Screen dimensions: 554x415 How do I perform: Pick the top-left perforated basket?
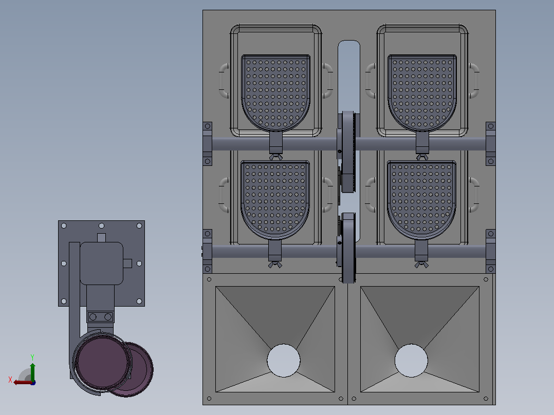click(x=275, y=93)
